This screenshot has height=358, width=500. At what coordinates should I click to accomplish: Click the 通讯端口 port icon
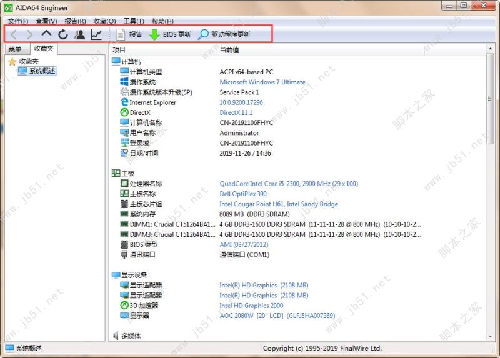[124, 254]
